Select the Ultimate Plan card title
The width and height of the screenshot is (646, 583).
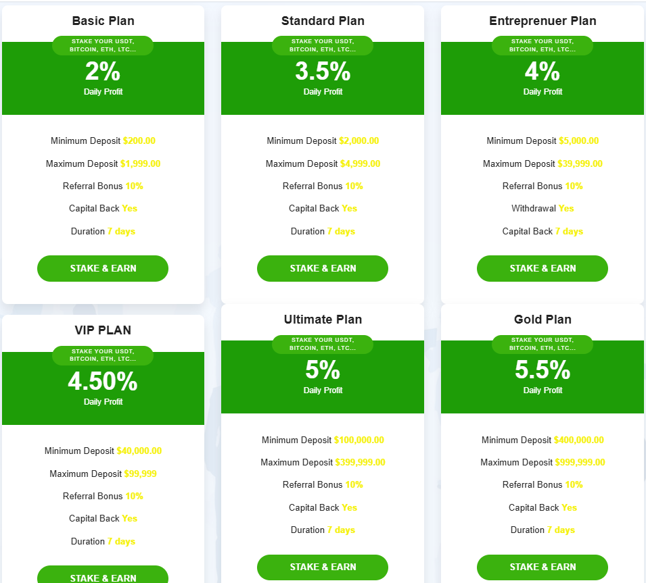coord(322,319)
